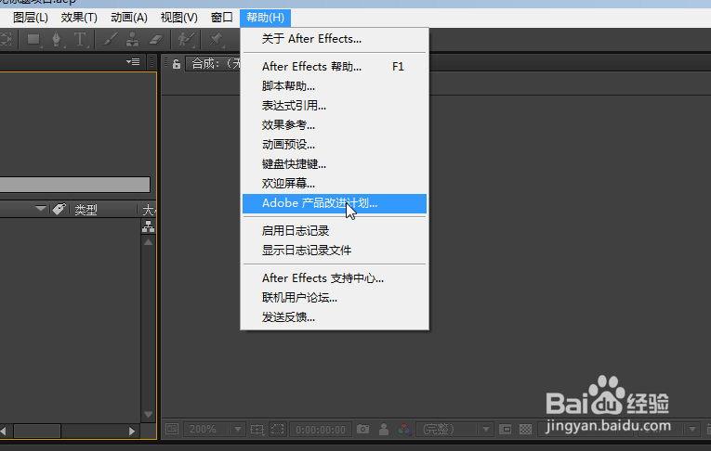This screenshot has width=711, height=451.
Task: Show the last snapshot person icon
Action: coord(384,429)
